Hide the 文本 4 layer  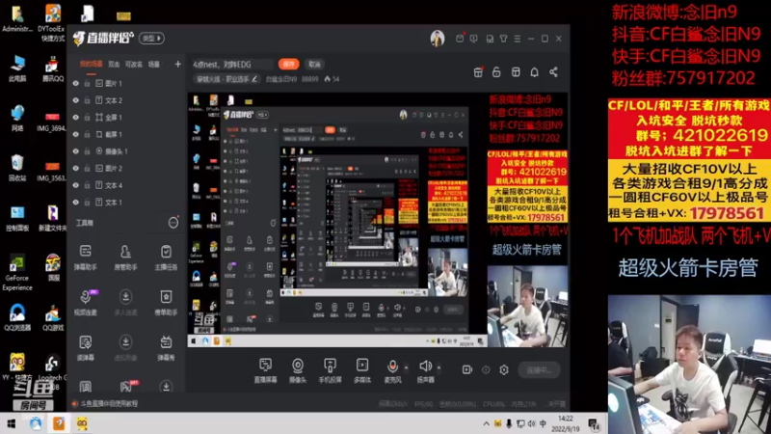coord(76,185)
